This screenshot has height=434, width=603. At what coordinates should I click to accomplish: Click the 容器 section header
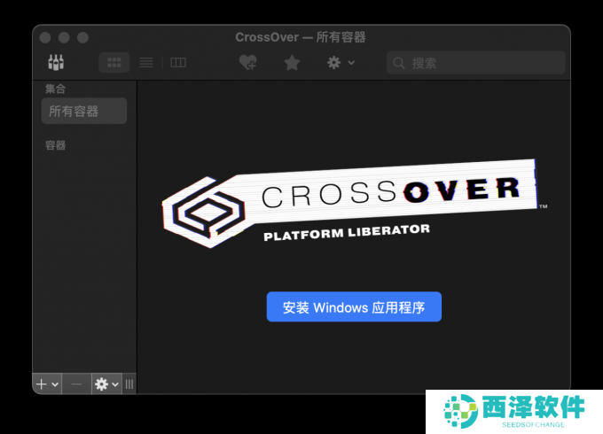point(56,145)
